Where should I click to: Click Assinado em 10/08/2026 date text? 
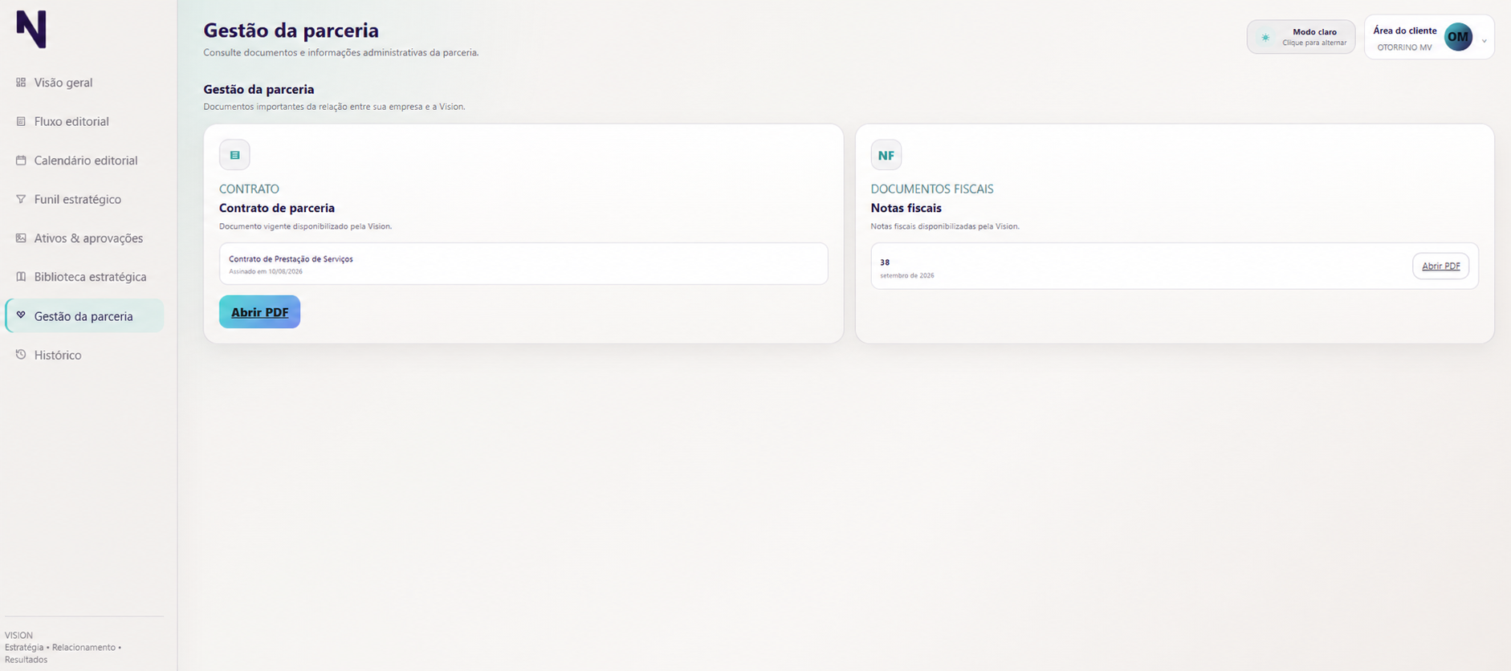click(x=266, y=271)
